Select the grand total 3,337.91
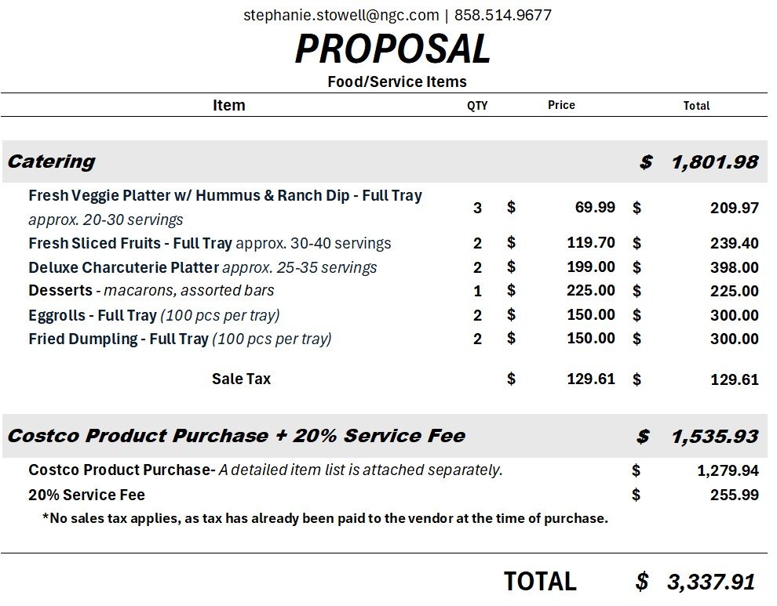Viewport: 777px width, 606px height. point(710,582)
